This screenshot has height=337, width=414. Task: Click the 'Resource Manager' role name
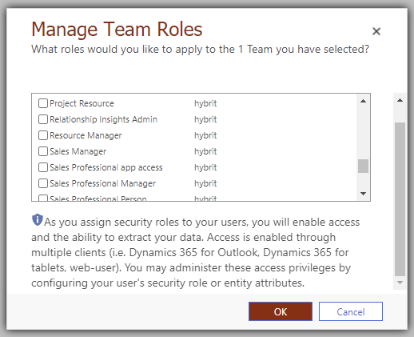[86, 135]
